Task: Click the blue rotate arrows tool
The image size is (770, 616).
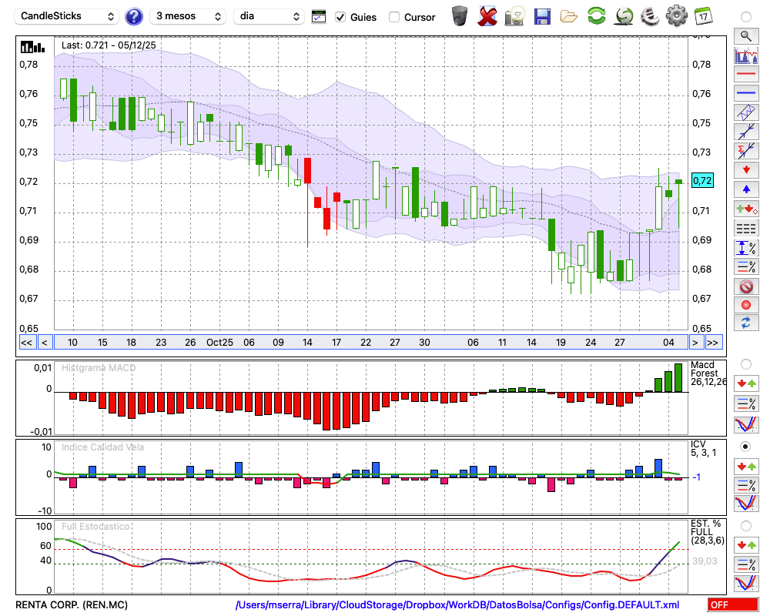Action: click(746, 323)
